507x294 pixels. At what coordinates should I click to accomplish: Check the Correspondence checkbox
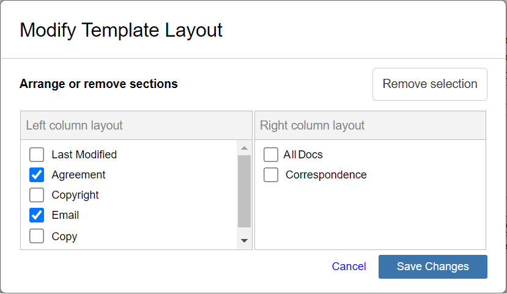[271, 175]
